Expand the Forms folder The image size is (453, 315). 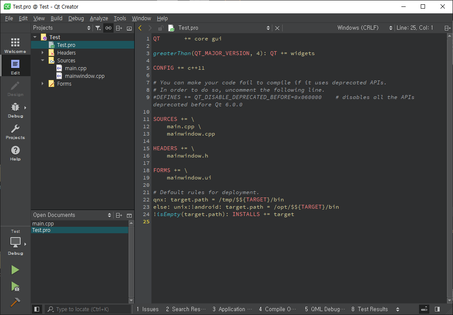pyautogui.click(x=43, y=83)
